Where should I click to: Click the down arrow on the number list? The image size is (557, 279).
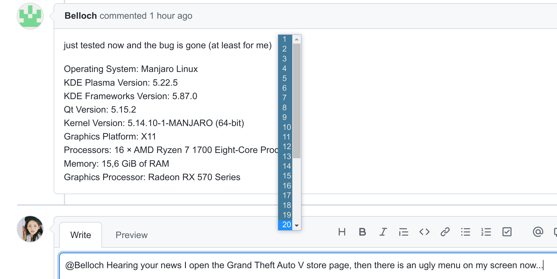296,226
